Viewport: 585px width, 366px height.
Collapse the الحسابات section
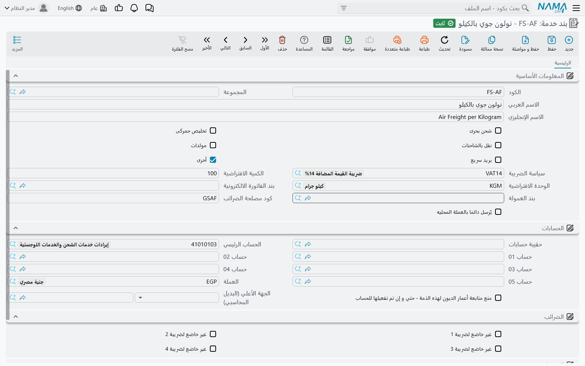(x=16, y=228)
